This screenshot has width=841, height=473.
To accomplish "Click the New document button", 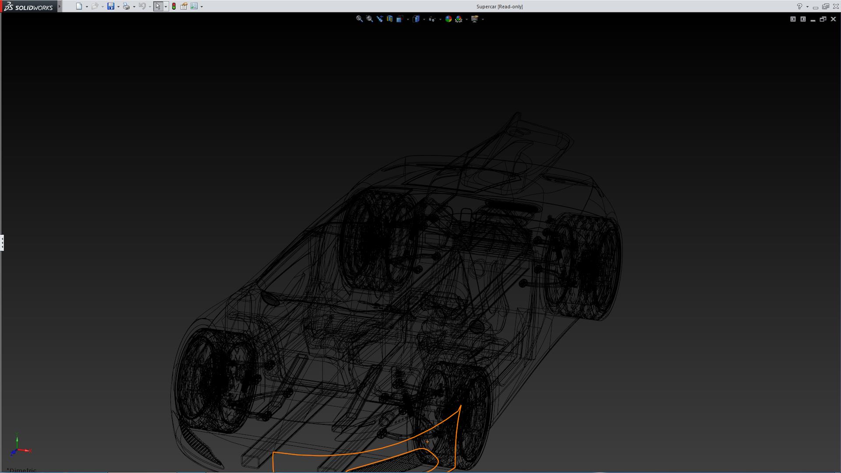I will tap(79, 7).
